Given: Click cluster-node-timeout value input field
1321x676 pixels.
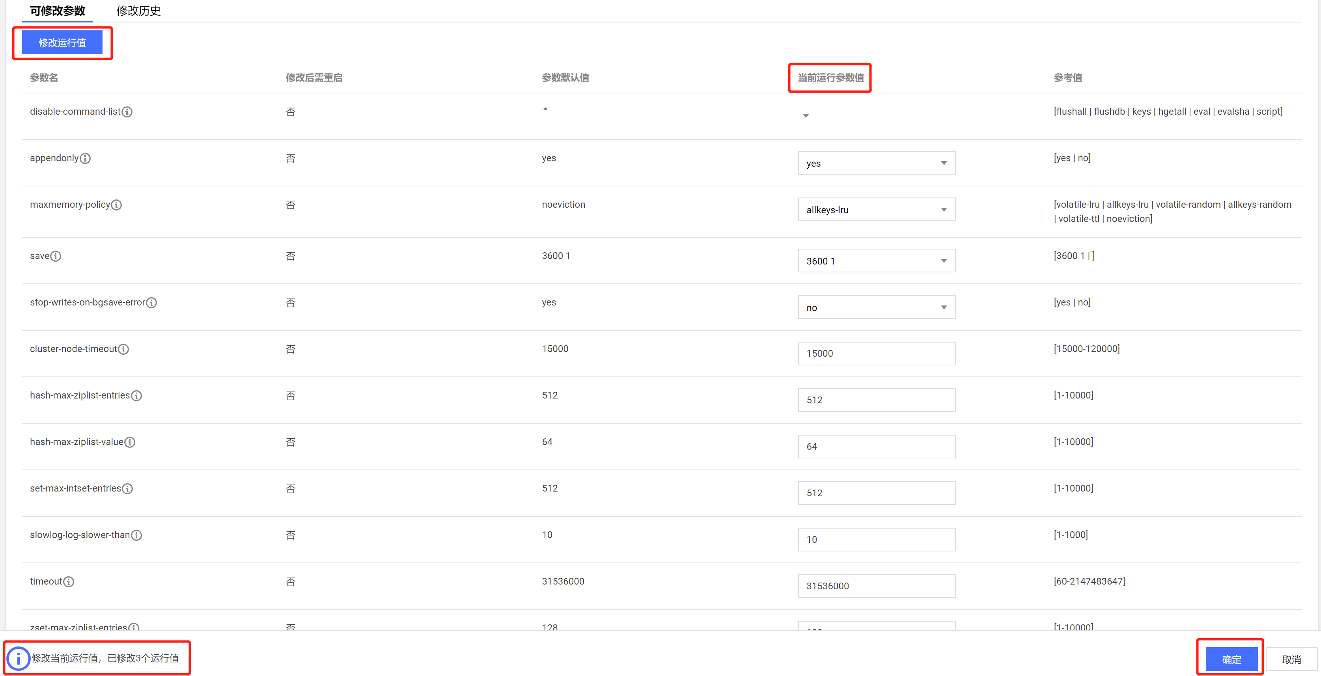Looking at the screenshot, I should click(x=876, y=354).
